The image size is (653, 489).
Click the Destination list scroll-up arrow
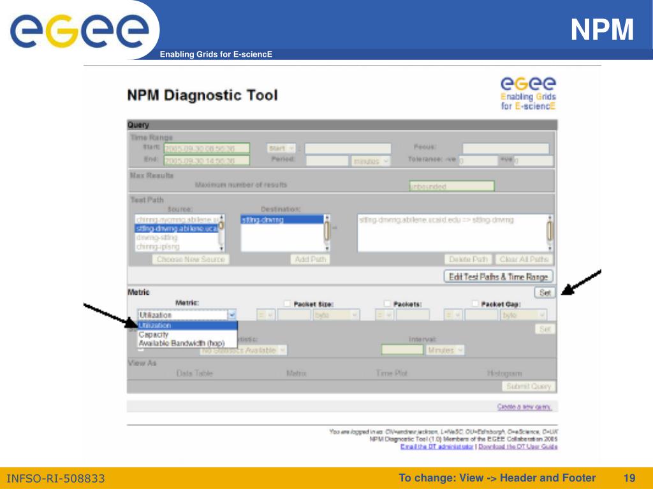[x=327, y=218]
